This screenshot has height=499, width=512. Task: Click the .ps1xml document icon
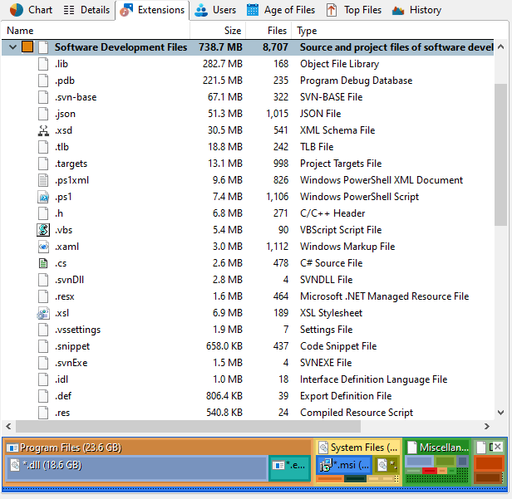pyautogui.click(x=43, y=180)
